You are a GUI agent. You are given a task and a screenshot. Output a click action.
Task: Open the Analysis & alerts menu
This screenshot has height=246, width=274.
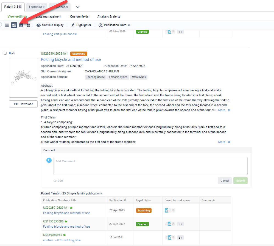(109, 17)
